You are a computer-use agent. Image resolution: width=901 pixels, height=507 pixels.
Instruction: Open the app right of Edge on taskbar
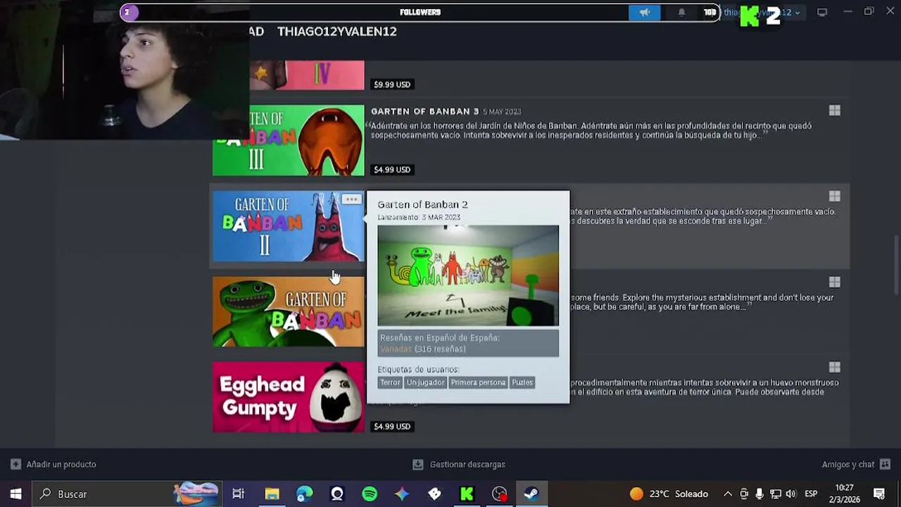(x=337, y=494)
